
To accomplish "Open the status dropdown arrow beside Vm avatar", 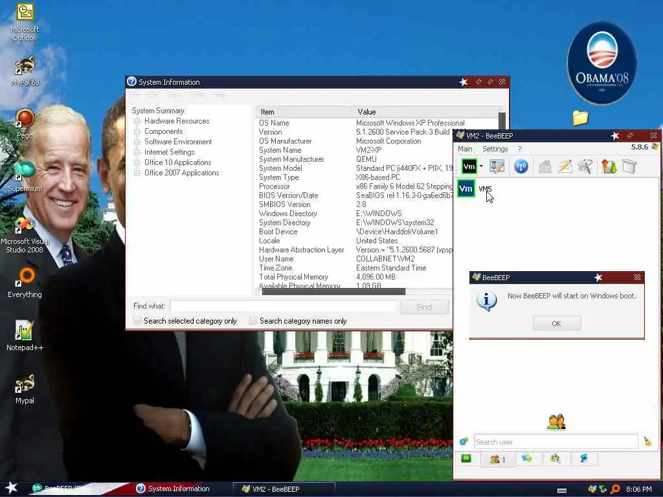I will 481,166.
